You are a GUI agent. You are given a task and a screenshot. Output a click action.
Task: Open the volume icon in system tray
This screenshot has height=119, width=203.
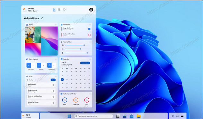(177, 116)
